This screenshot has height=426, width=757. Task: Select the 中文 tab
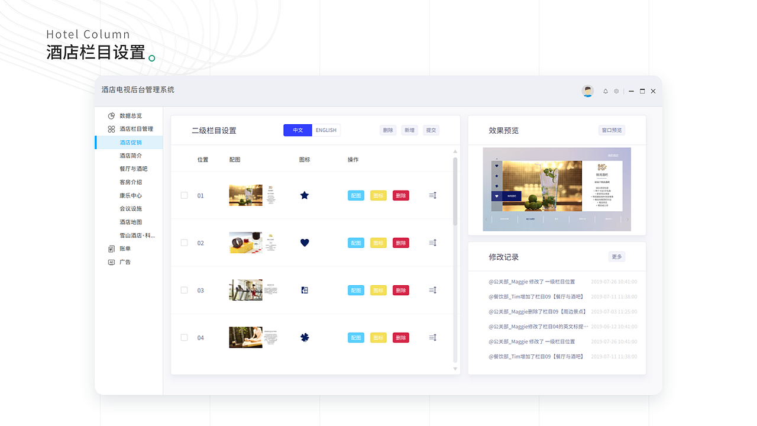pyautogui.click(x=297, y=130)
